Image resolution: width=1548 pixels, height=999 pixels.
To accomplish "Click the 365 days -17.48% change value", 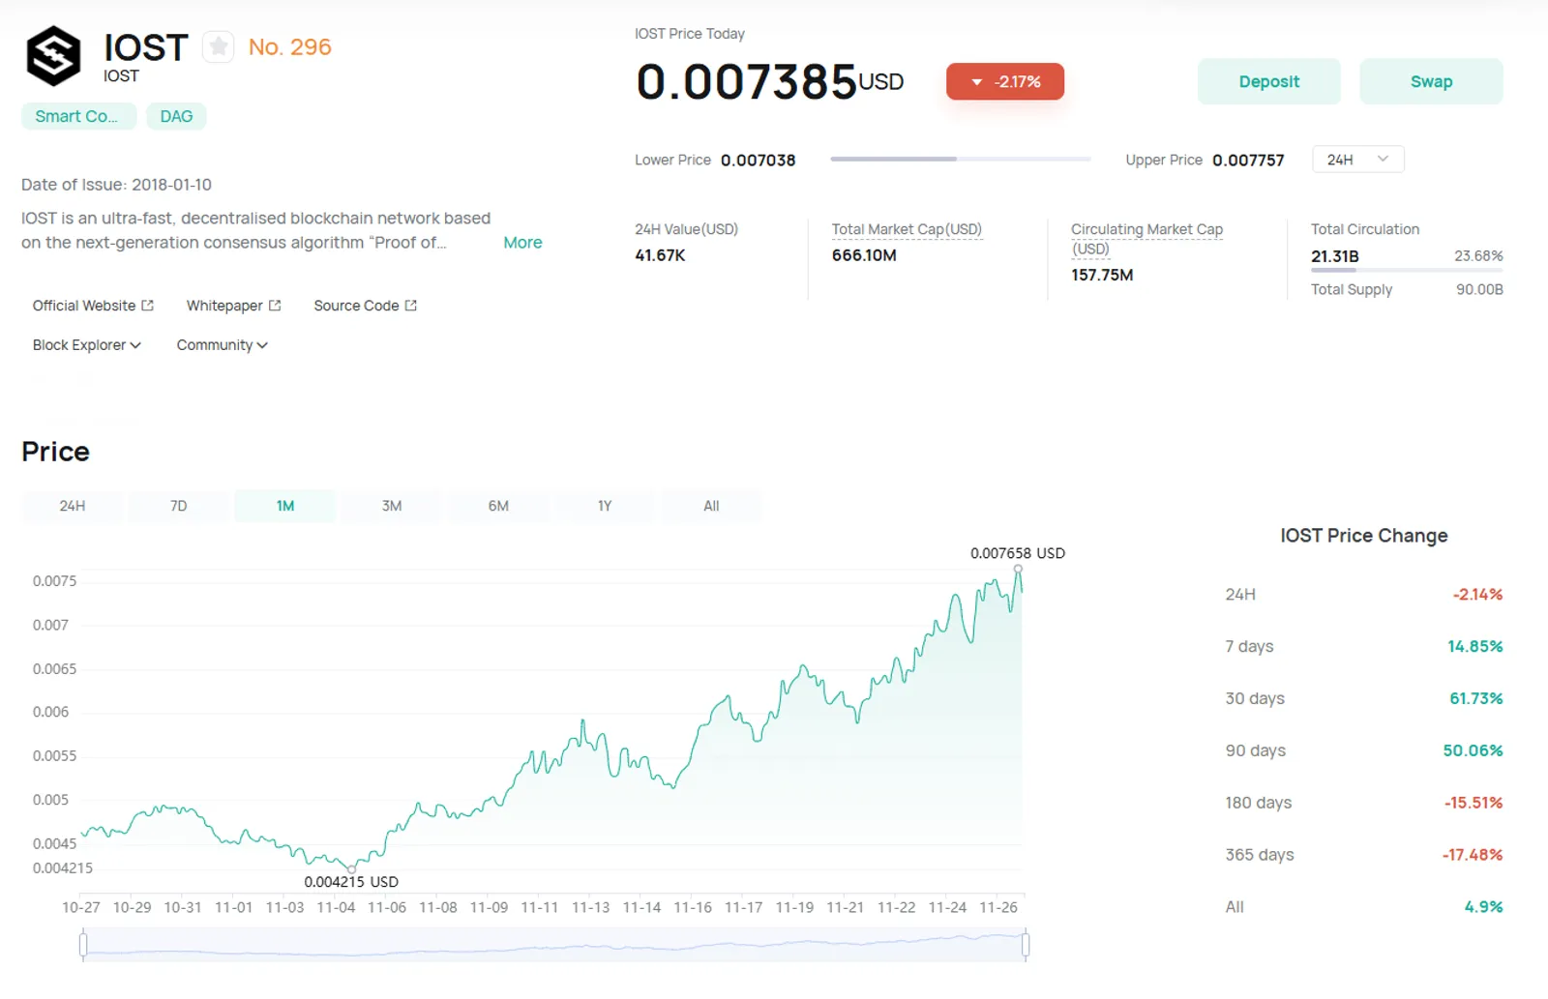I will (x=1473, y=856).
